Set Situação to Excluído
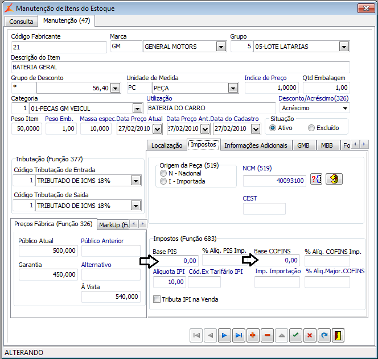Viewport: 378px width, 359px height. [311, 128]
